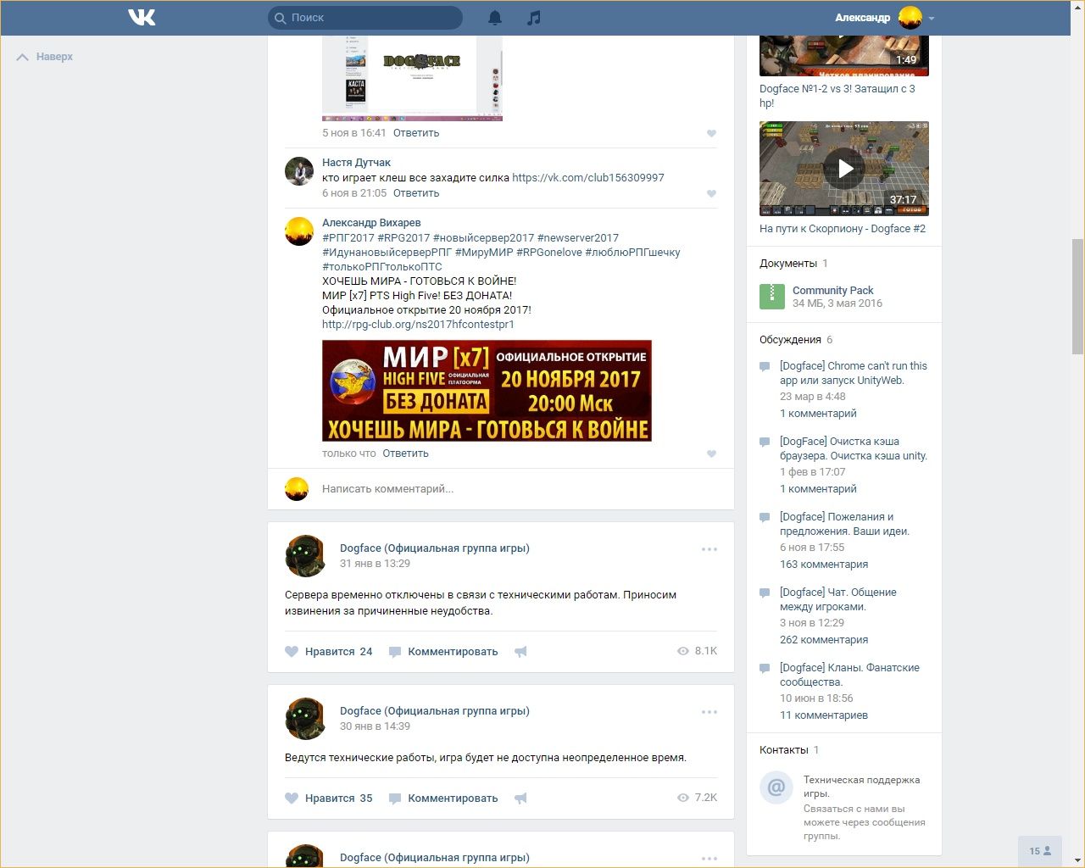
Task: Comment on the 30 янв post
Action: [x=443, y=798]
